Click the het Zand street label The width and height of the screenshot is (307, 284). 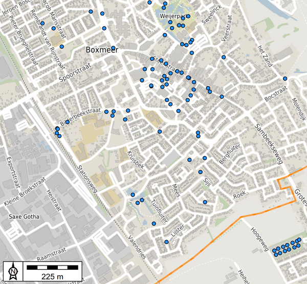[x=265, y=56]
